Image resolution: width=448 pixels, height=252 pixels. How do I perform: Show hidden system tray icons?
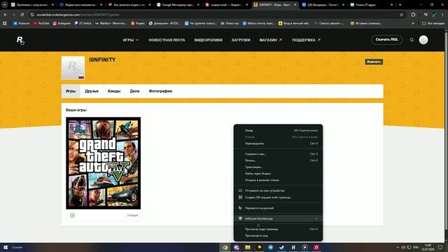[x=398, y=247]
